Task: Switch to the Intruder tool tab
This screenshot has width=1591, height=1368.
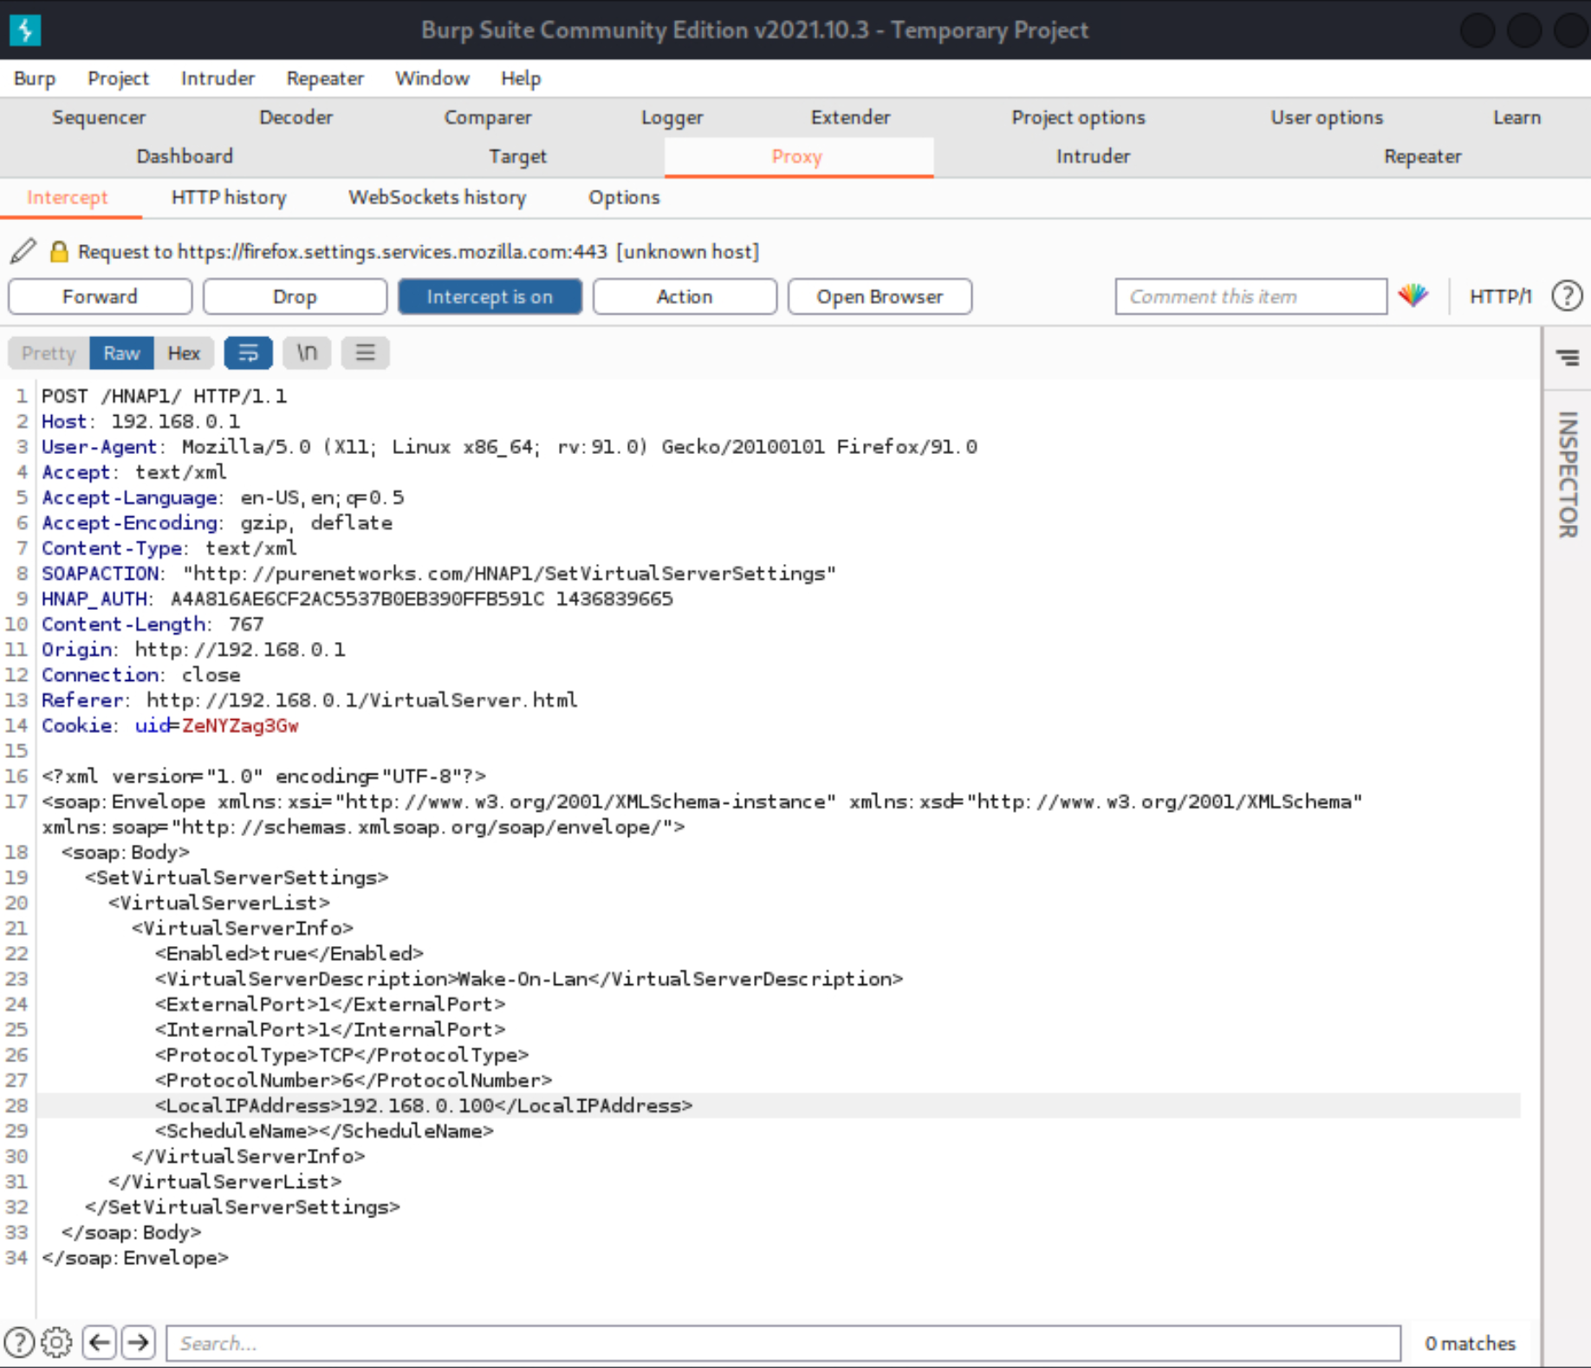Action: pyautogui.click(x=1093, y=156)
